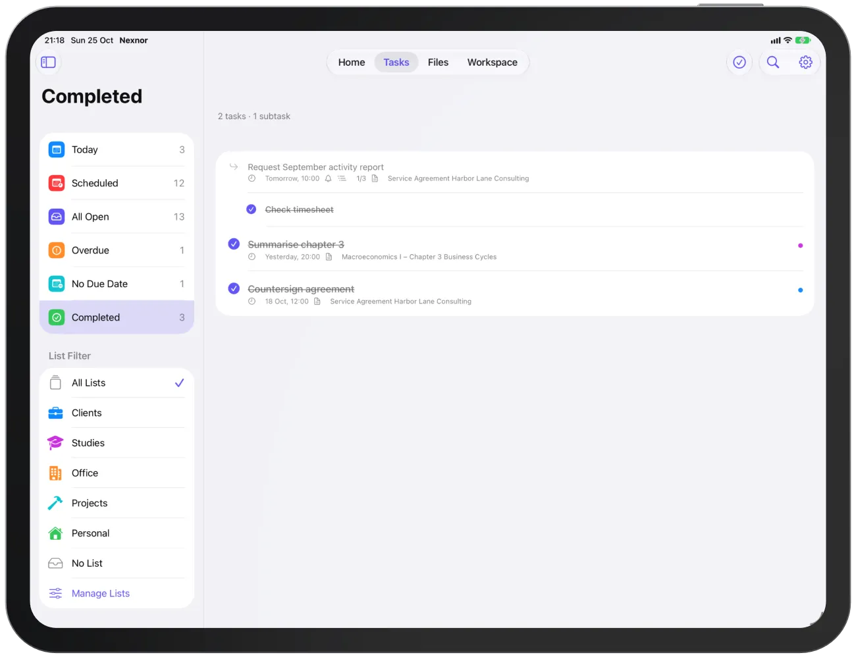Click the Yesterday, 20:00 due date

click(292, 257)
